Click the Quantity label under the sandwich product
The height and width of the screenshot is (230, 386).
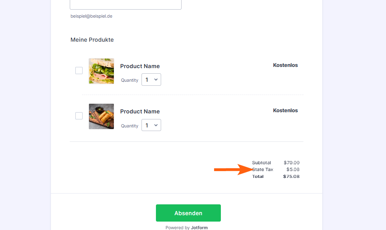click(x=129, y=80)
